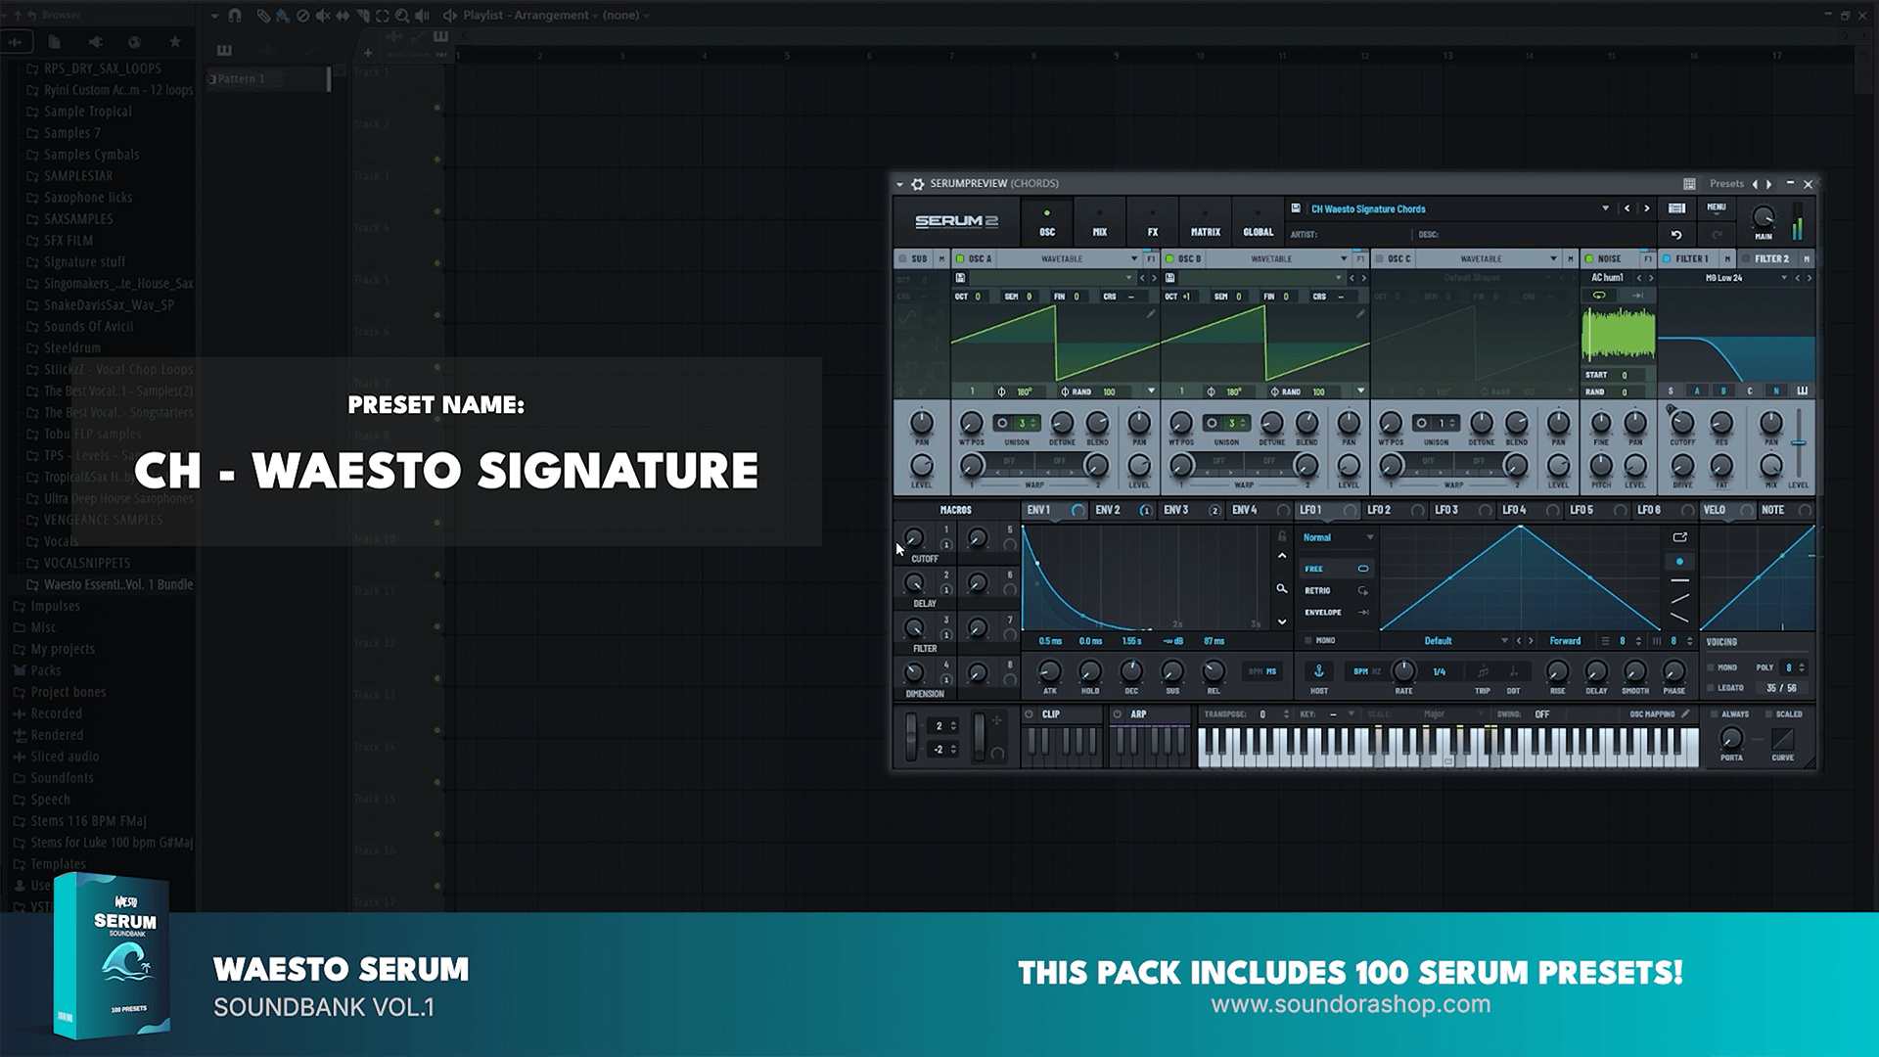Click the OSC A wavetable edit pencil
This screenshot has width=1879, height=1057.
tap(1151, 314)
